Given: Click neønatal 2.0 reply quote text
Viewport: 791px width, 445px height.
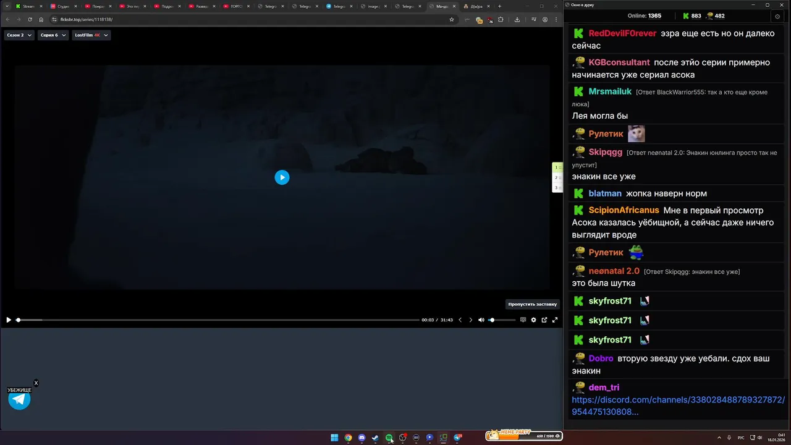Looking at the screenshot, I should pyautogui.click(x=692, y=272).
